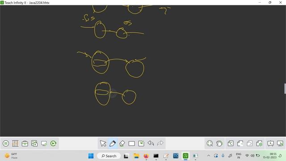Undo the last stroke

151,143
